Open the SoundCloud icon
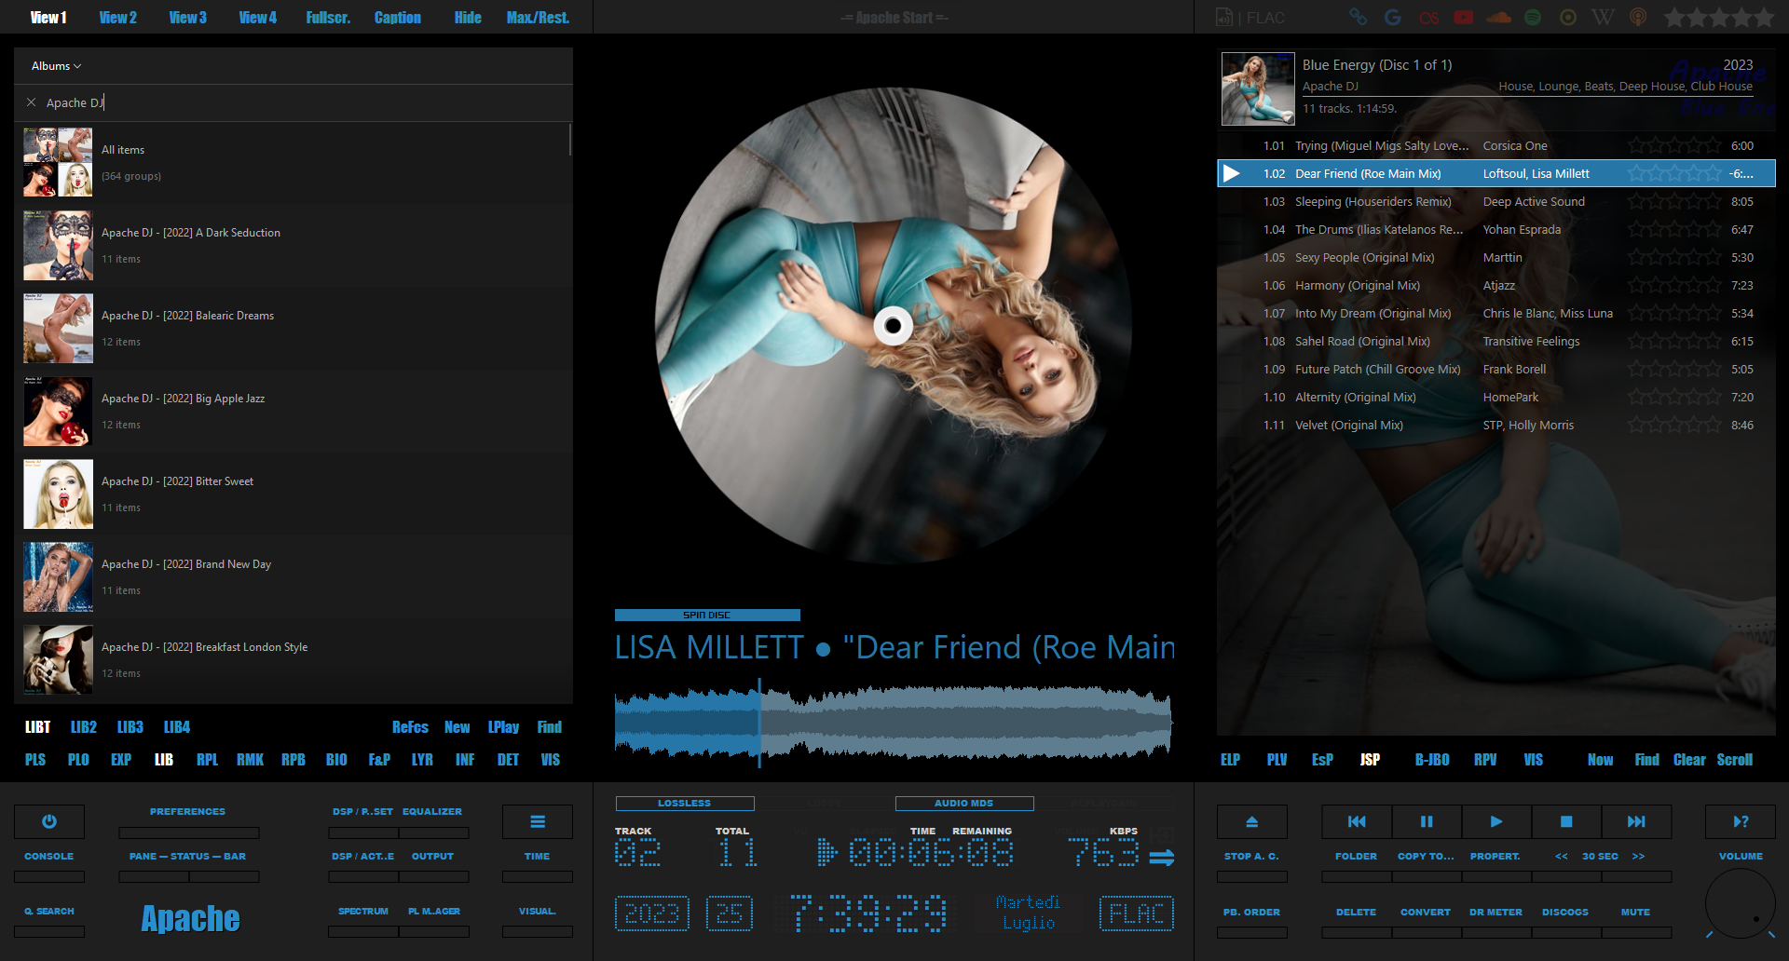This screenshot has height=961, width=1789. pyautogui.click(x=1498, y=17)
